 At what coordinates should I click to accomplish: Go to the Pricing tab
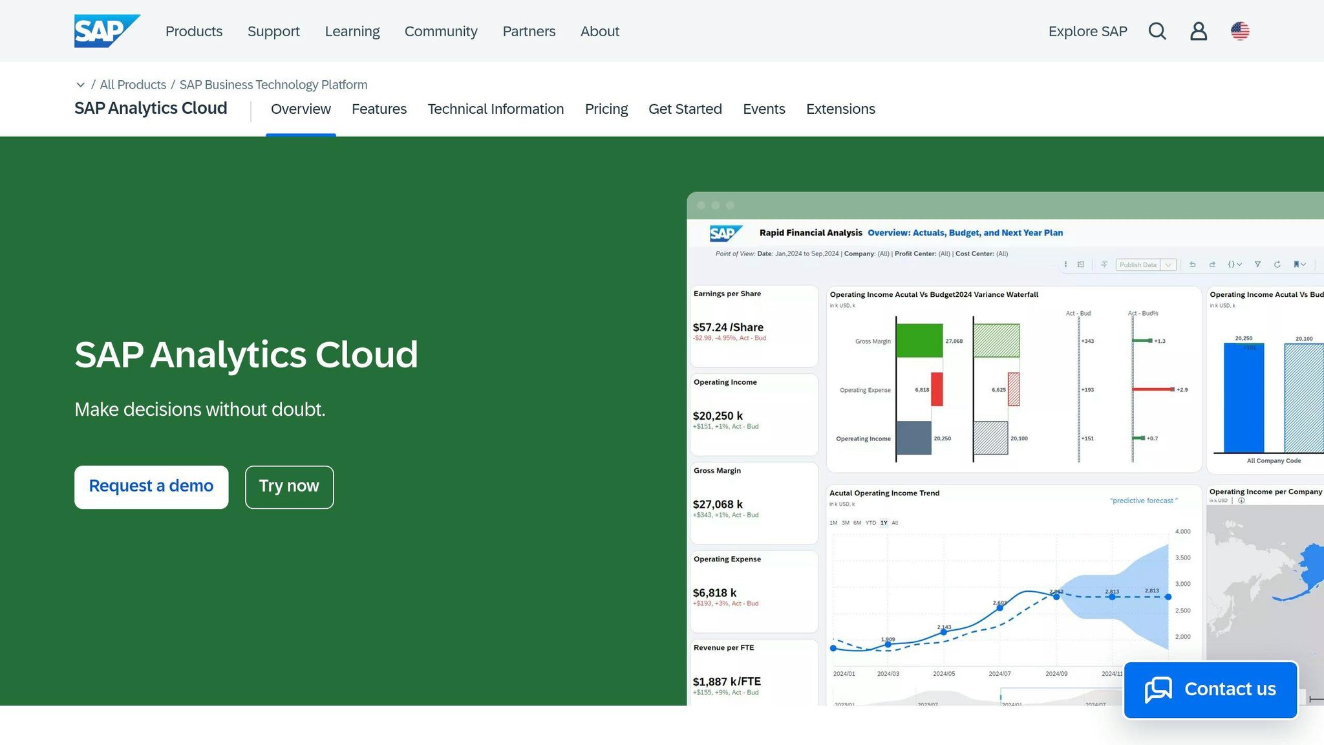(606, 109)
